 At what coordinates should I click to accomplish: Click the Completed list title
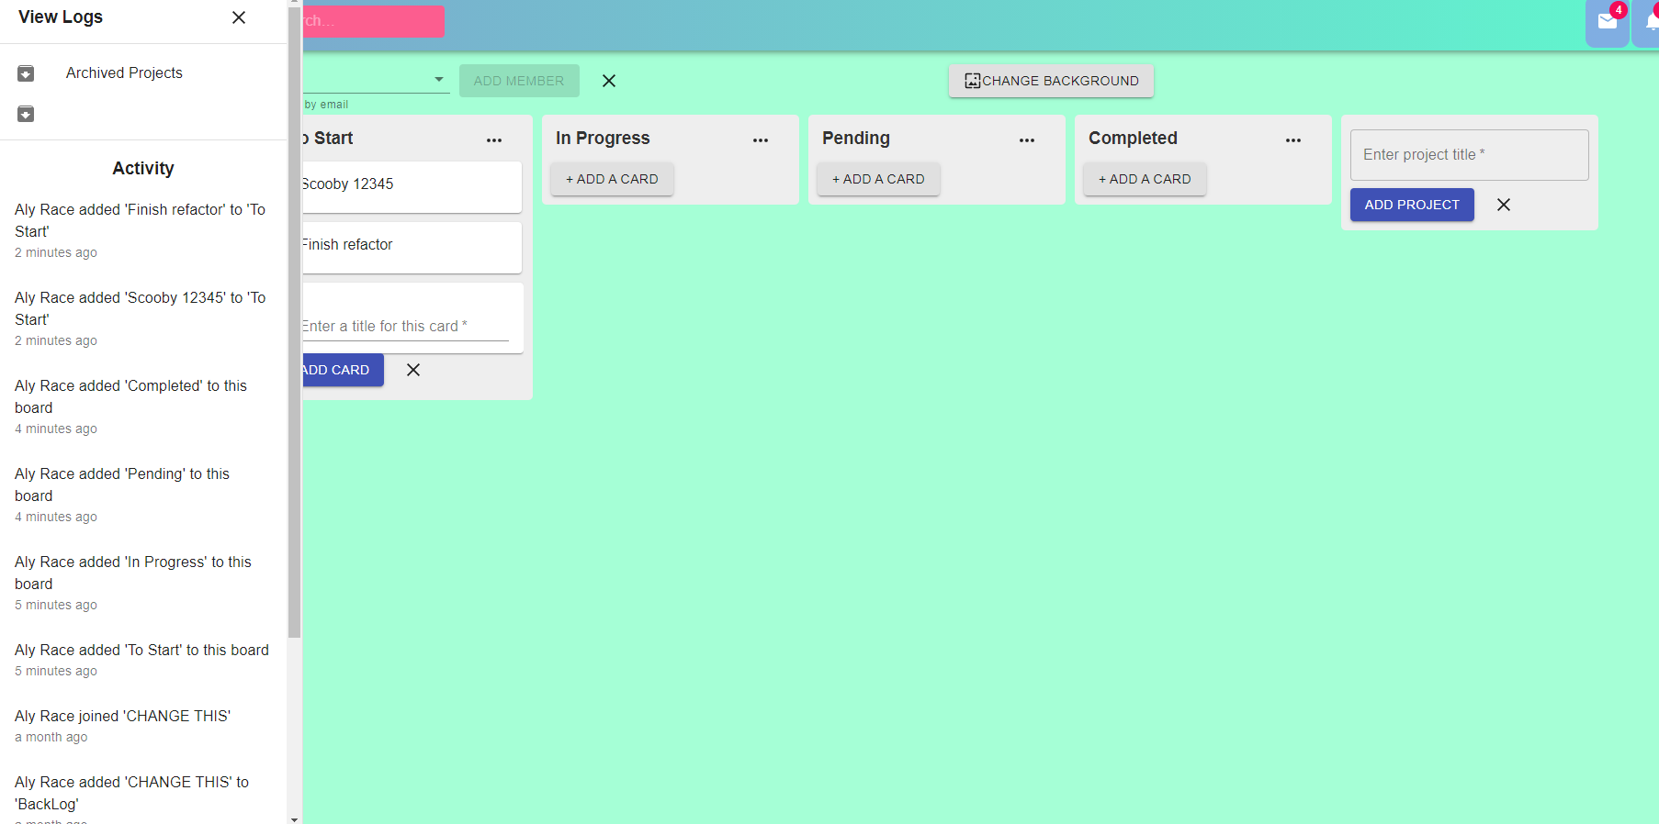point(1133,138)
